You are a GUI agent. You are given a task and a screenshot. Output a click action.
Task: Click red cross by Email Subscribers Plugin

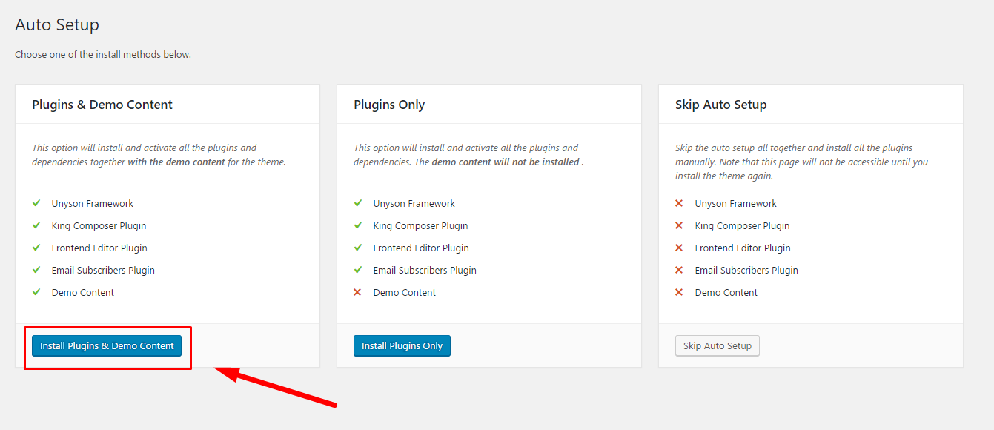pos(680,271)
